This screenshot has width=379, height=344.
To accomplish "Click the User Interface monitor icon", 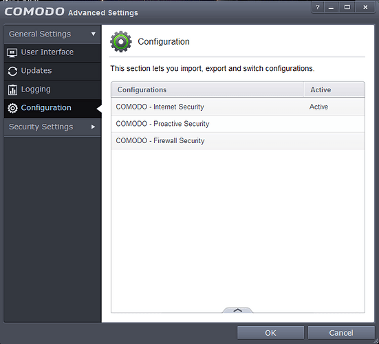I will 12,52.
